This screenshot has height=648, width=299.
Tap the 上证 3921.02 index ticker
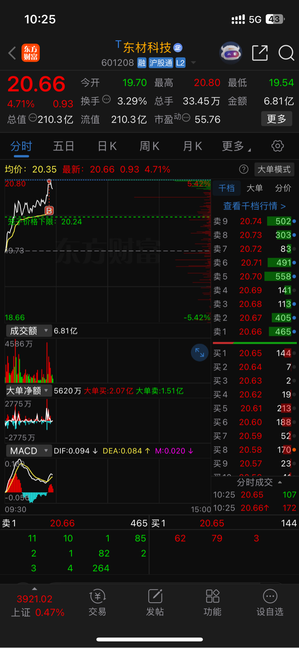[x=37, y=605]
